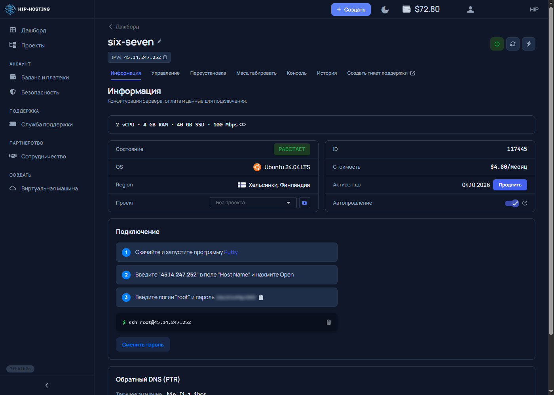The image size is (554, 395).
Task: Switch to the Информация tab
Action: point(126,73)
